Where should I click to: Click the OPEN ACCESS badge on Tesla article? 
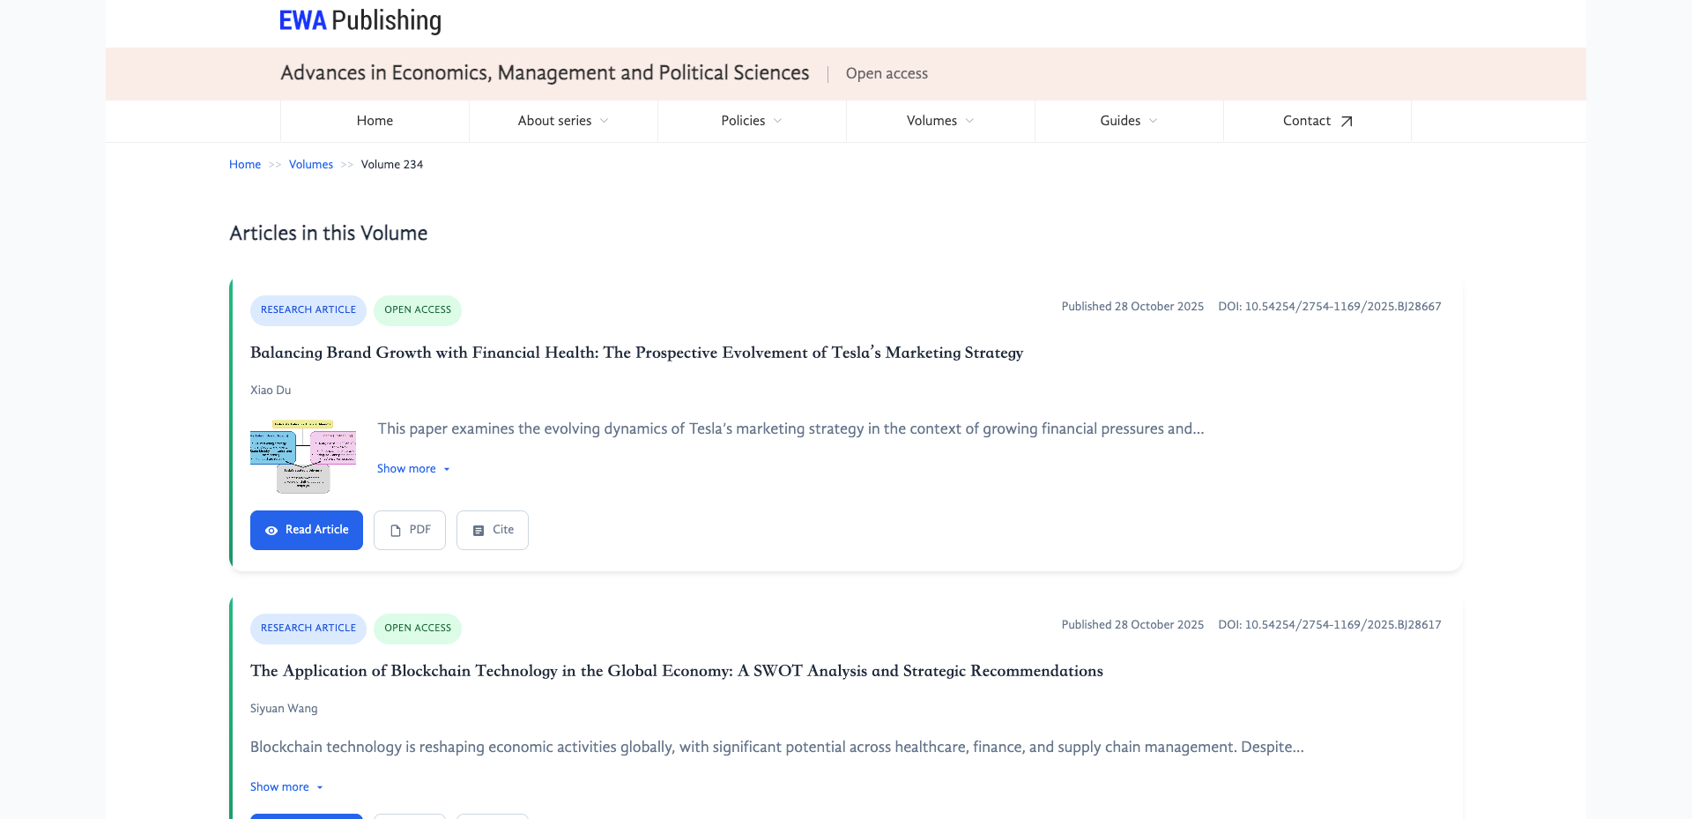(x=418, y=310)
